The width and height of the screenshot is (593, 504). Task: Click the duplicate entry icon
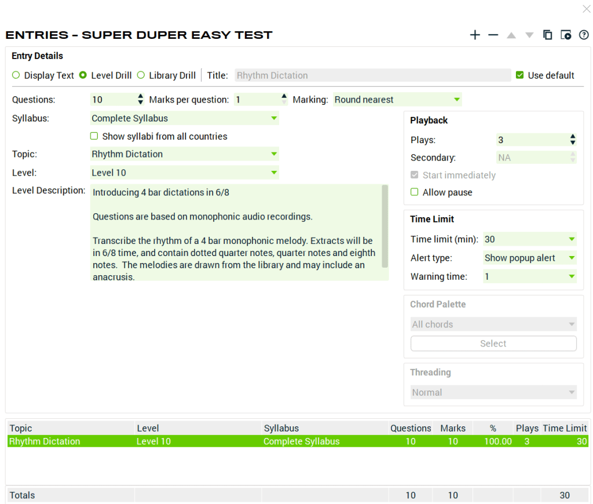pos(547,35)
